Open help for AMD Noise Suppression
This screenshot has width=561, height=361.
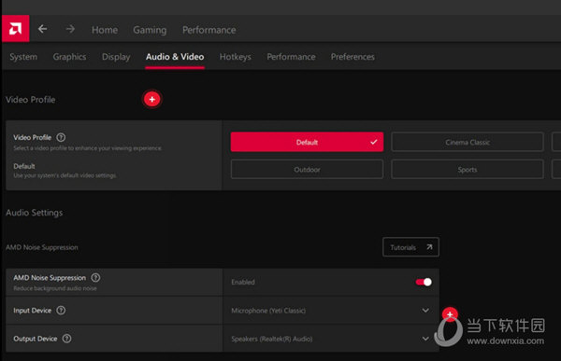point(95,277)
